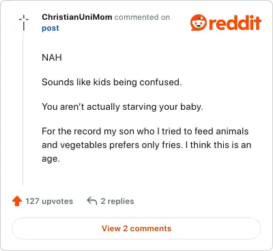Click the word 'age.' ending the comment
This screenshot has width=273, height=251.
click(51, 159)
